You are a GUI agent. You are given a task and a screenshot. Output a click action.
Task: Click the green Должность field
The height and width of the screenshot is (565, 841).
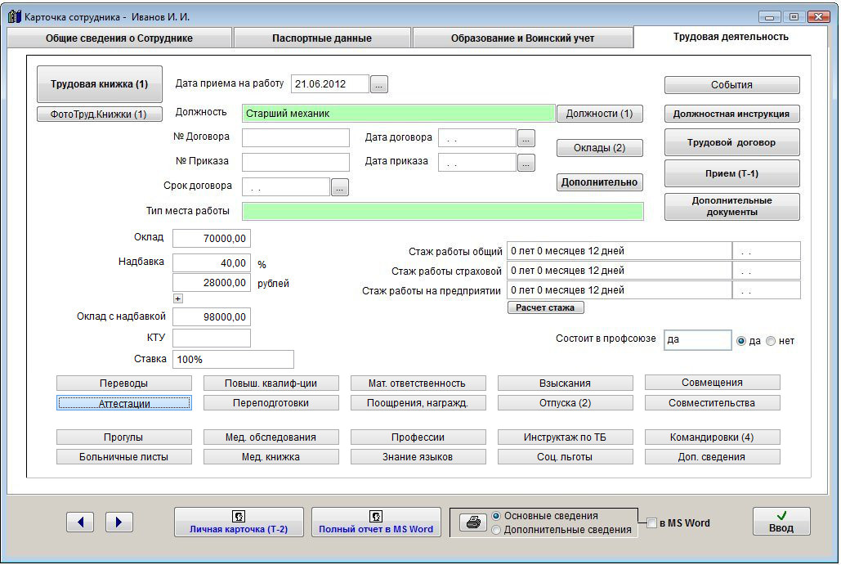pyautogui.click(x=398, y=114)
